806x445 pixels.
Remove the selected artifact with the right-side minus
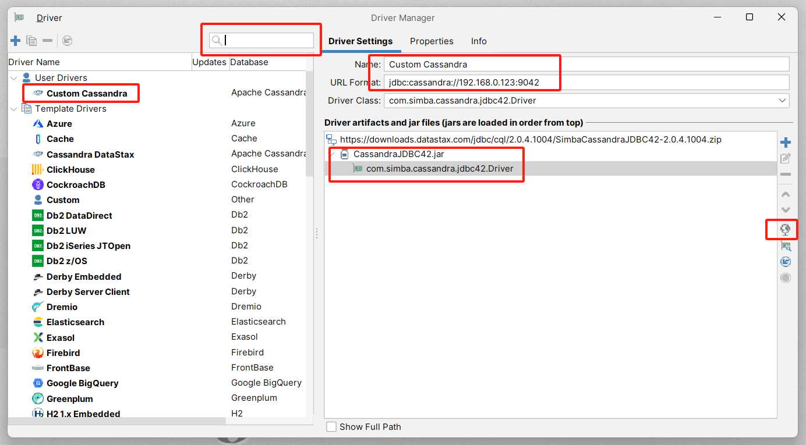pos(786,174)
